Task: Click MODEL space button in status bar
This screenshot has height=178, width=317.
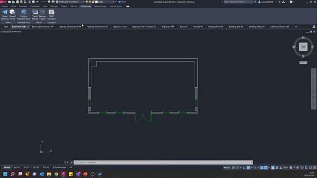Action: (x=227, y=168)
